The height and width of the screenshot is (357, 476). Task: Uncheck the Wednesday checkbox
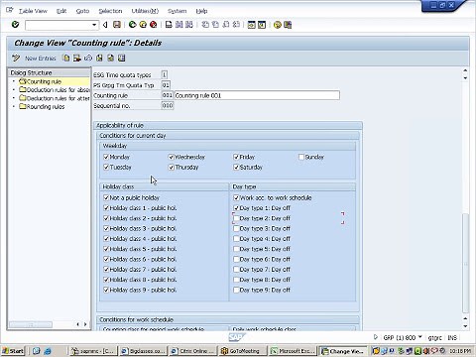point(172,157)
